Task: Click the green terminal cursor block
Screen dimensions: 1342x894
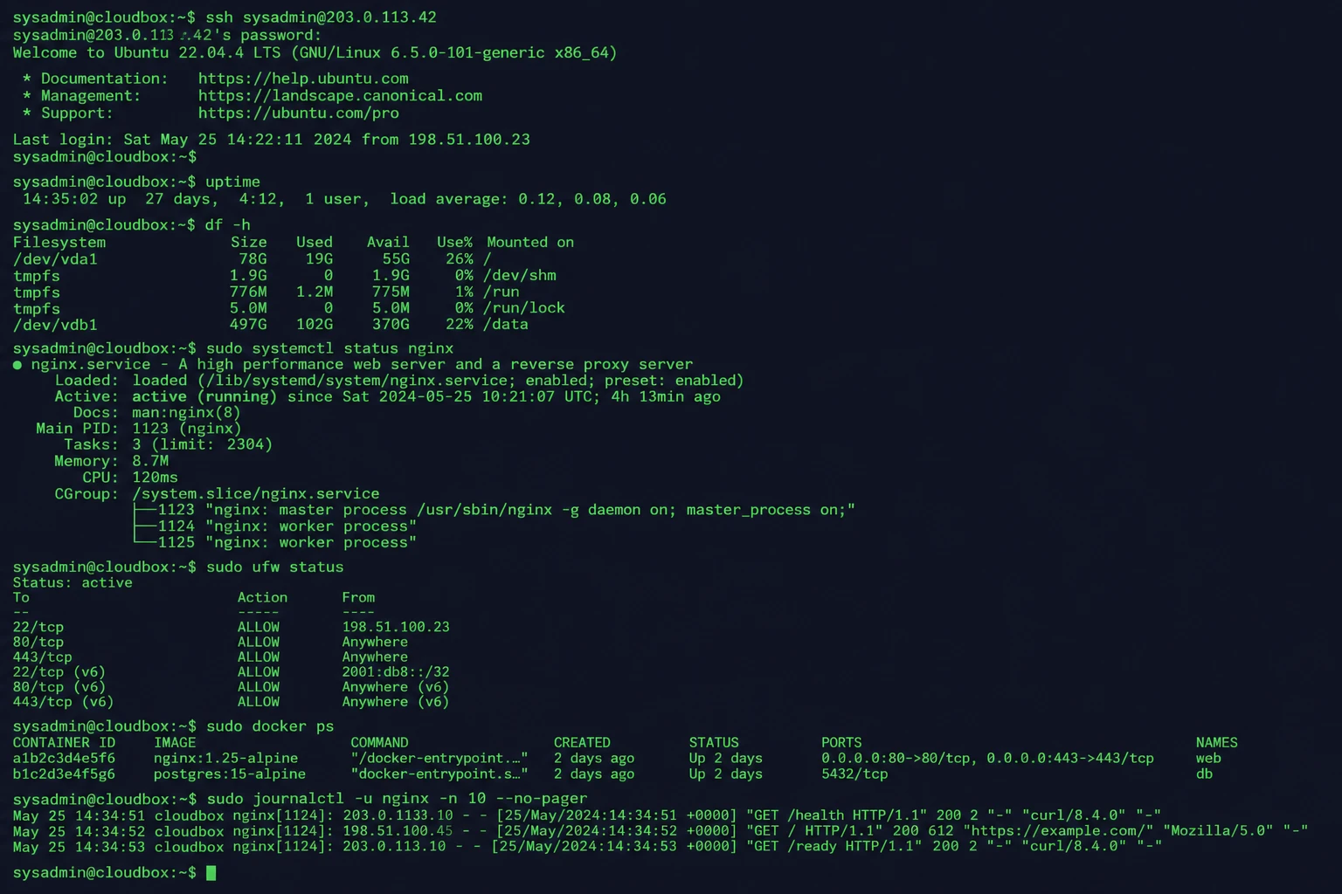Action: click(211, 873)
